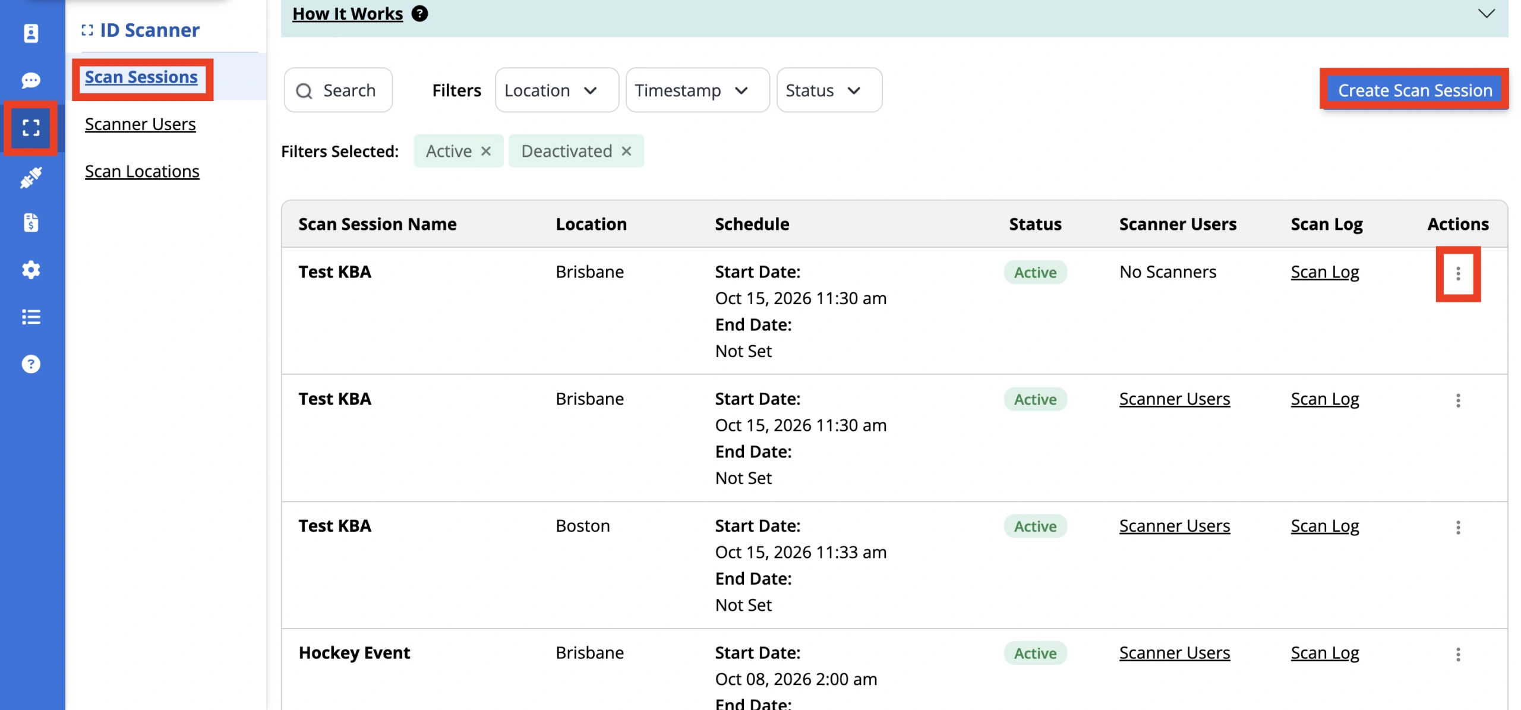Image resolution: width=1521 pixels, height=710 pixels.
Task: Open the How It Works link
Action: click(348, 13)
